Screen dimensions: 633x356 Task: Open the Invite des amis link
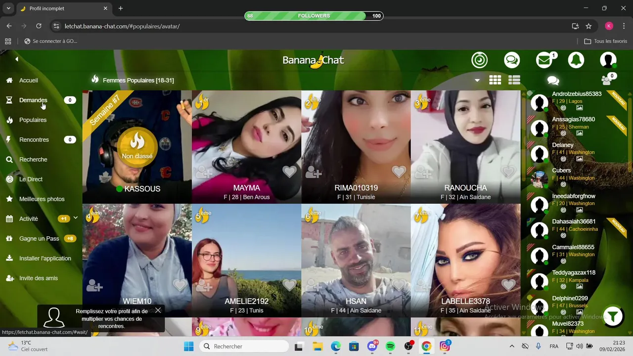click(x=39, y=278)
